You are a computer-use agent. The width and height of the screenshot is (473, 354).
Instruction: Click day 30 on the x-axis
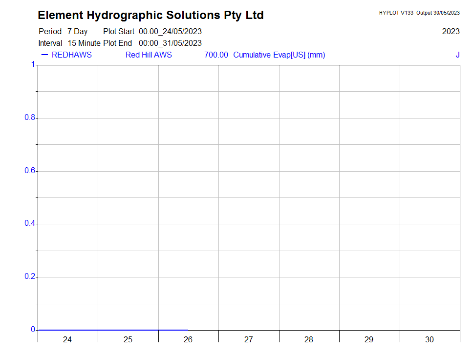(429, 339)
